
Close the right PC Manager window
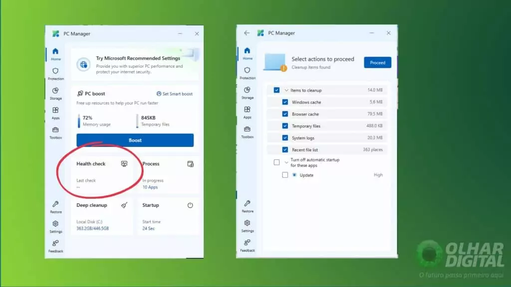388,33
